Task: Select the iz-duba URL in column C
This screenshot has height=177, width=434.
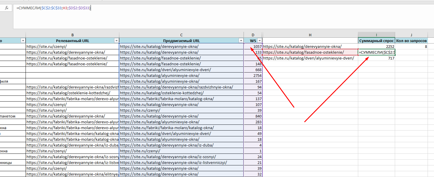Action: coord(181,145)
